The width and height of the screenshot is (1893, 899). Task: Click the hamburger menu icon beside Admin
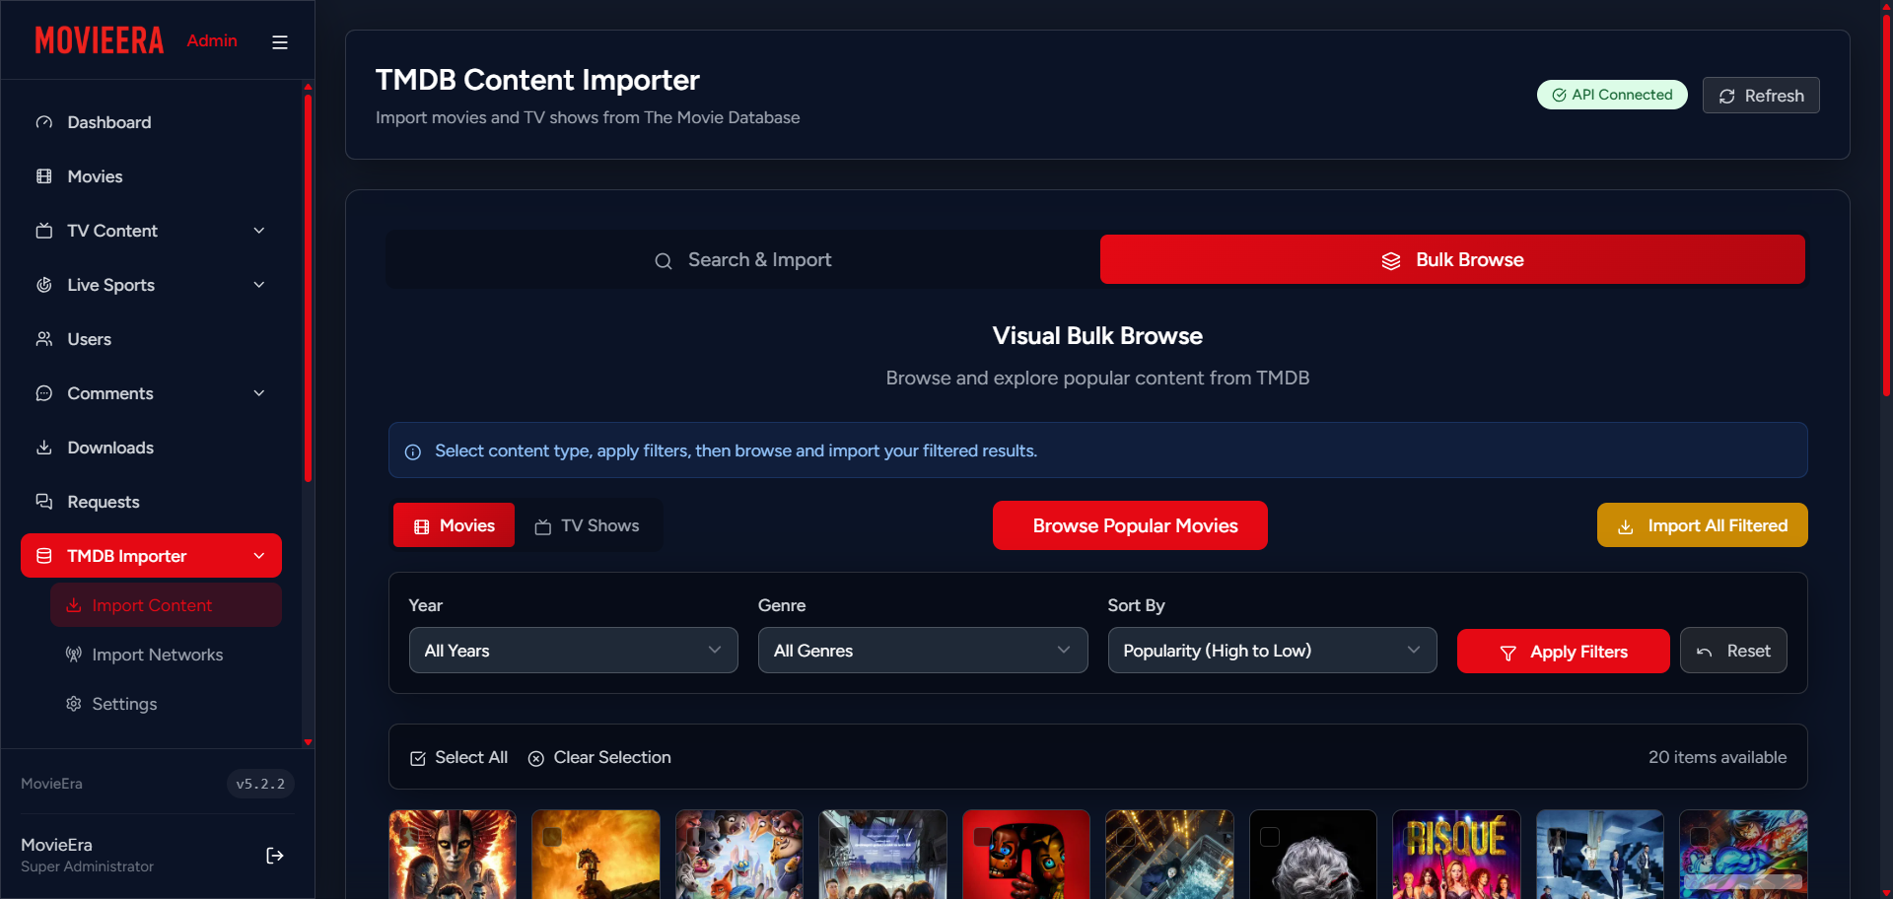click(280, 42)
